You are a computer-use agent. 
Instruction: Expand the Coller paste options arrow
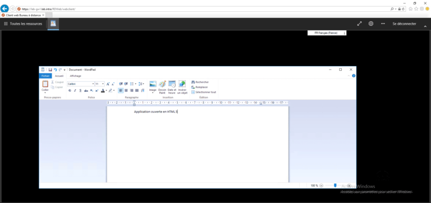45,93
